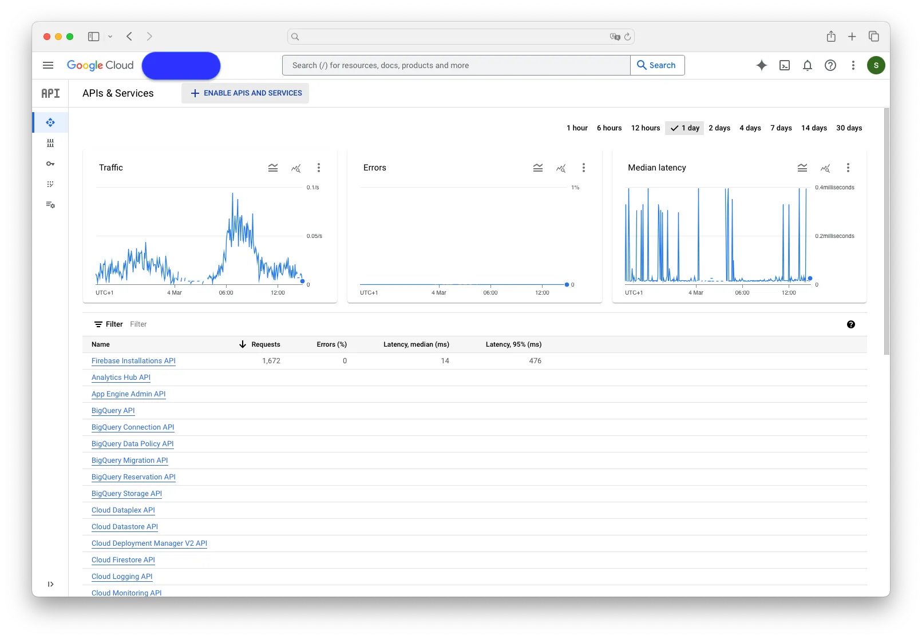Open the help question mark menu

click(830, 65)
